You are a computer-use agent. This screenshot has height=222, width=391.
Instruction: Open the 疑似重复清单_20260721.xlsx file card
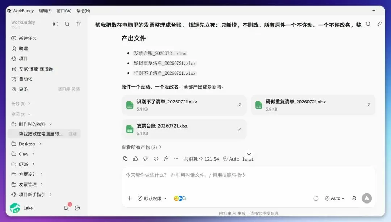pos(313,105)
